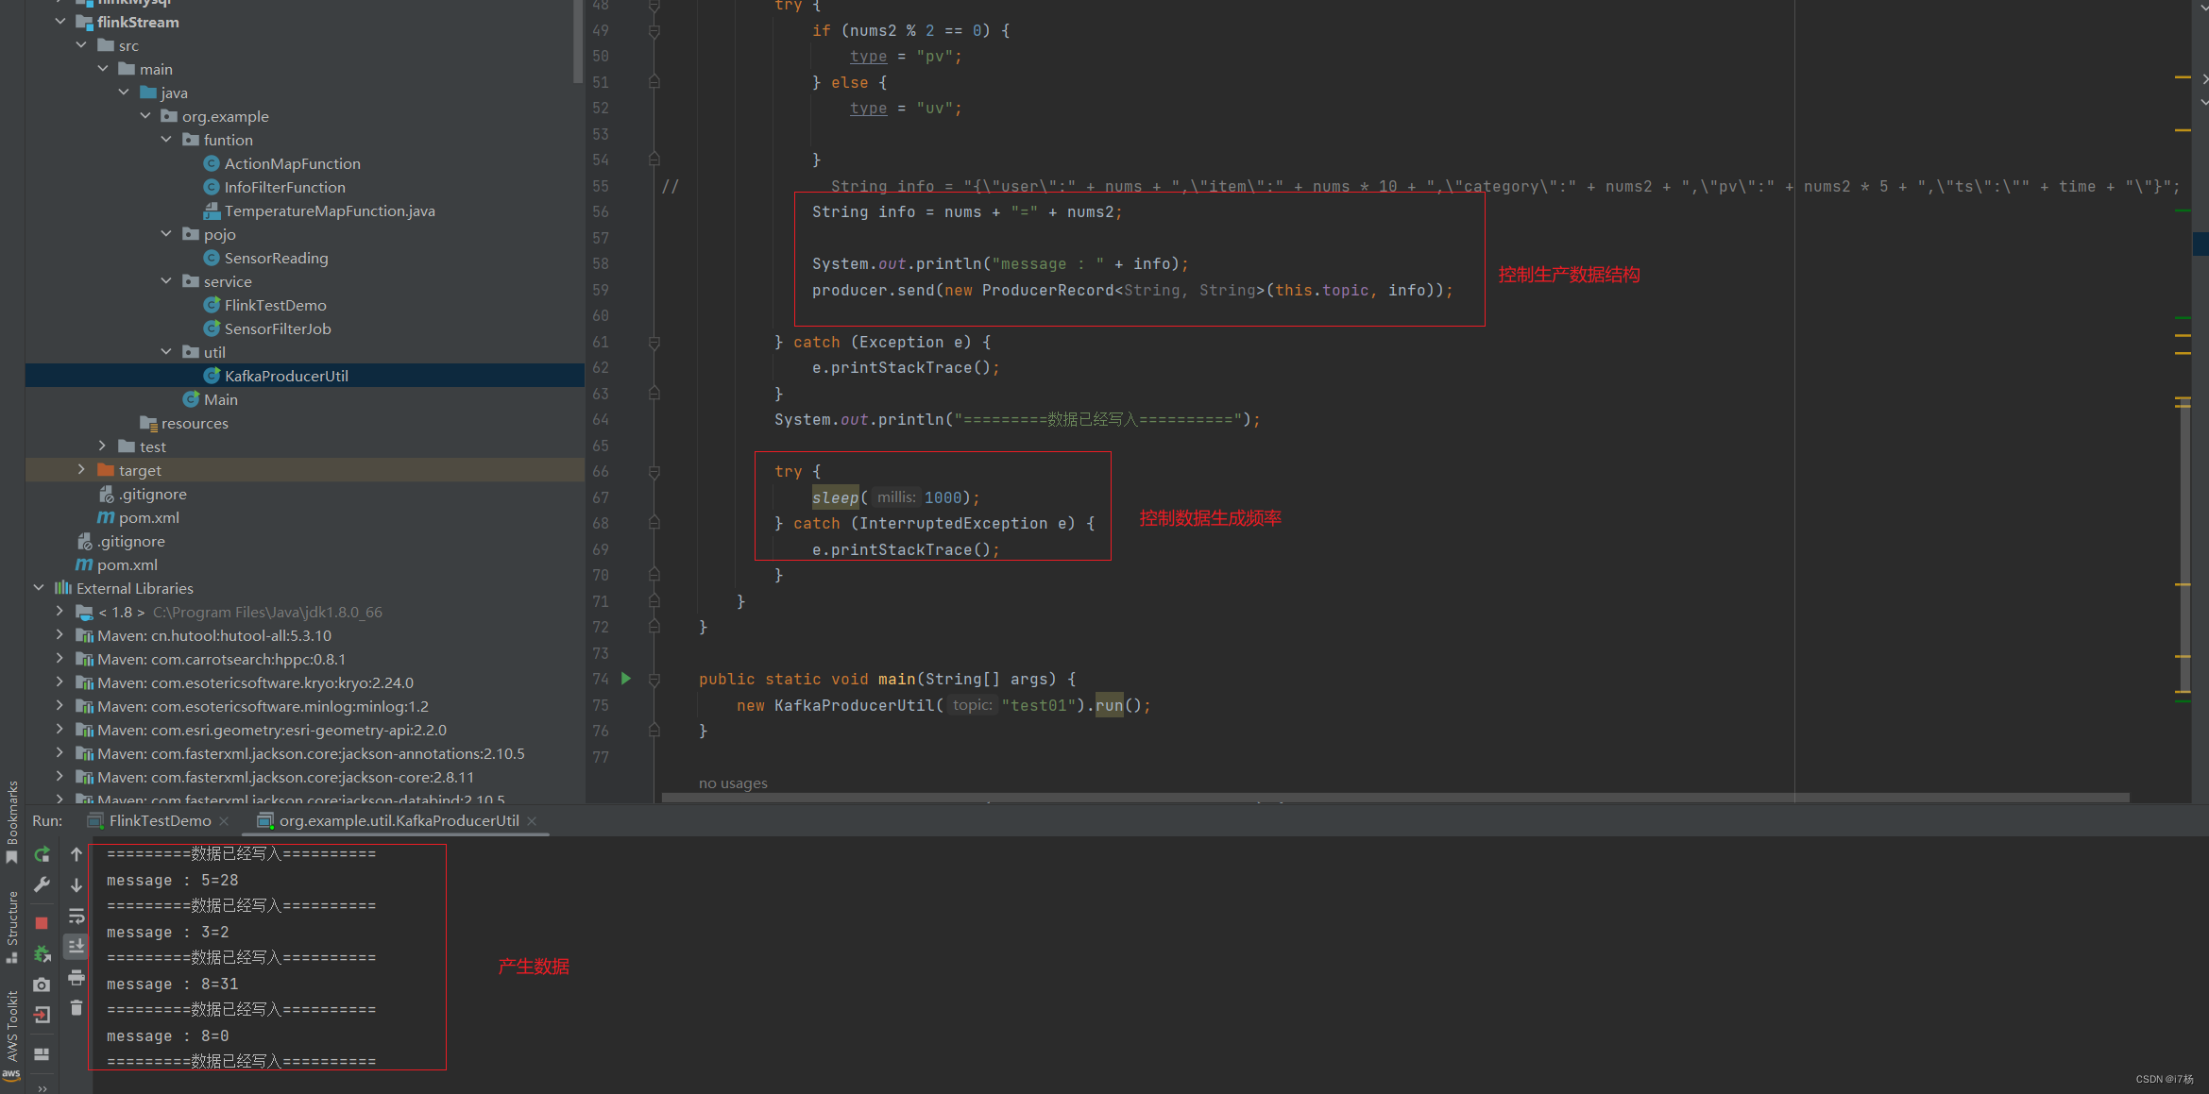Screen dimensions: 2209x1094
Task: Collapse the funtion package
Action: [x=166, y=139]
